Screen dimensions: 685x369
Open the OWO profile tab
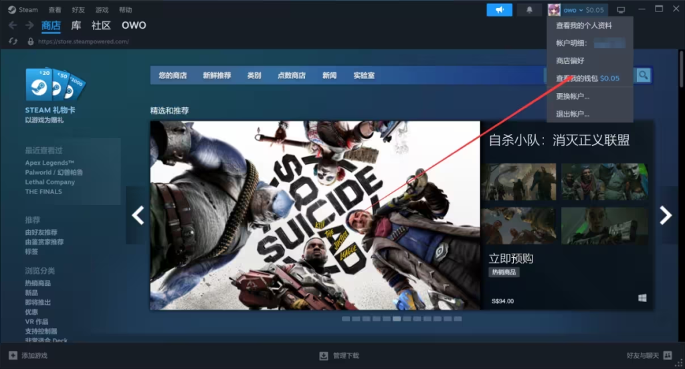[x=134, y=25]
